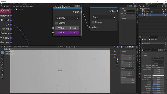Open the File menu
The height and width of the screenshot is (94, 167).
point(4,4)
